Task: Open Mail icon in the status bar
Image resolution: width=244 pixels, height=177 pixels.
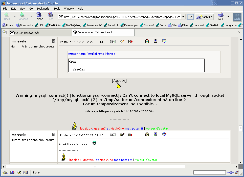Action: 12,172
